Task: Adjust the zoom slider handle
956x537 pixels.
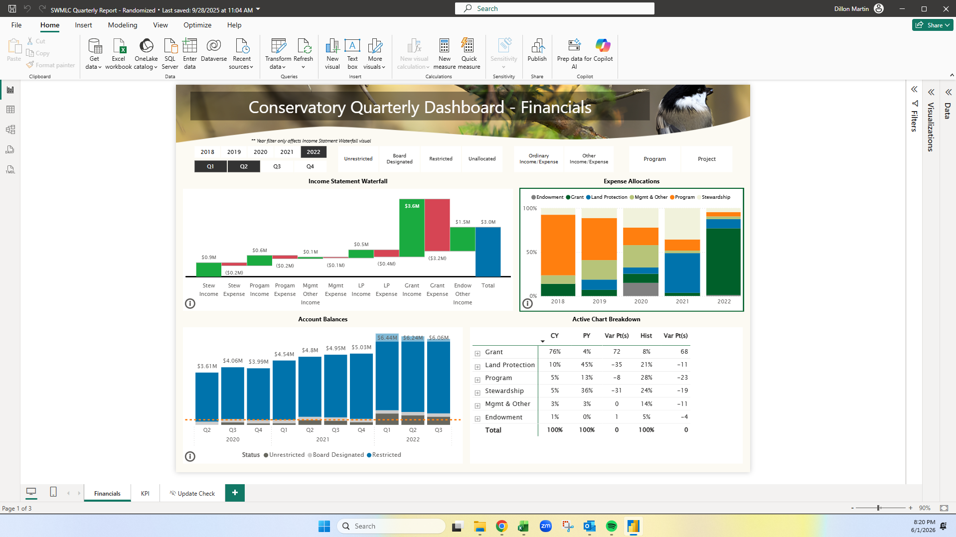Action: (879, 508)
